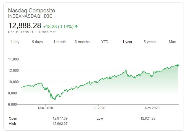Click the Mar 2020 axis label
The width and height of the screenshot is (188, 132).
[45, 108]
